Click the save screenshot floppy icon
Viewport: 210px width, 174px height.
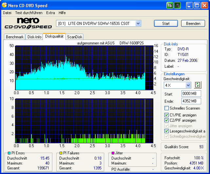178,6
